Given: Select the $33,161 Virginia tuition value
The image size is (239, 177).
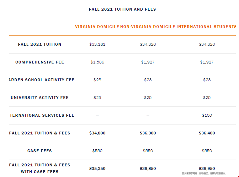Looking at the screenshot, I should point(97,44).
